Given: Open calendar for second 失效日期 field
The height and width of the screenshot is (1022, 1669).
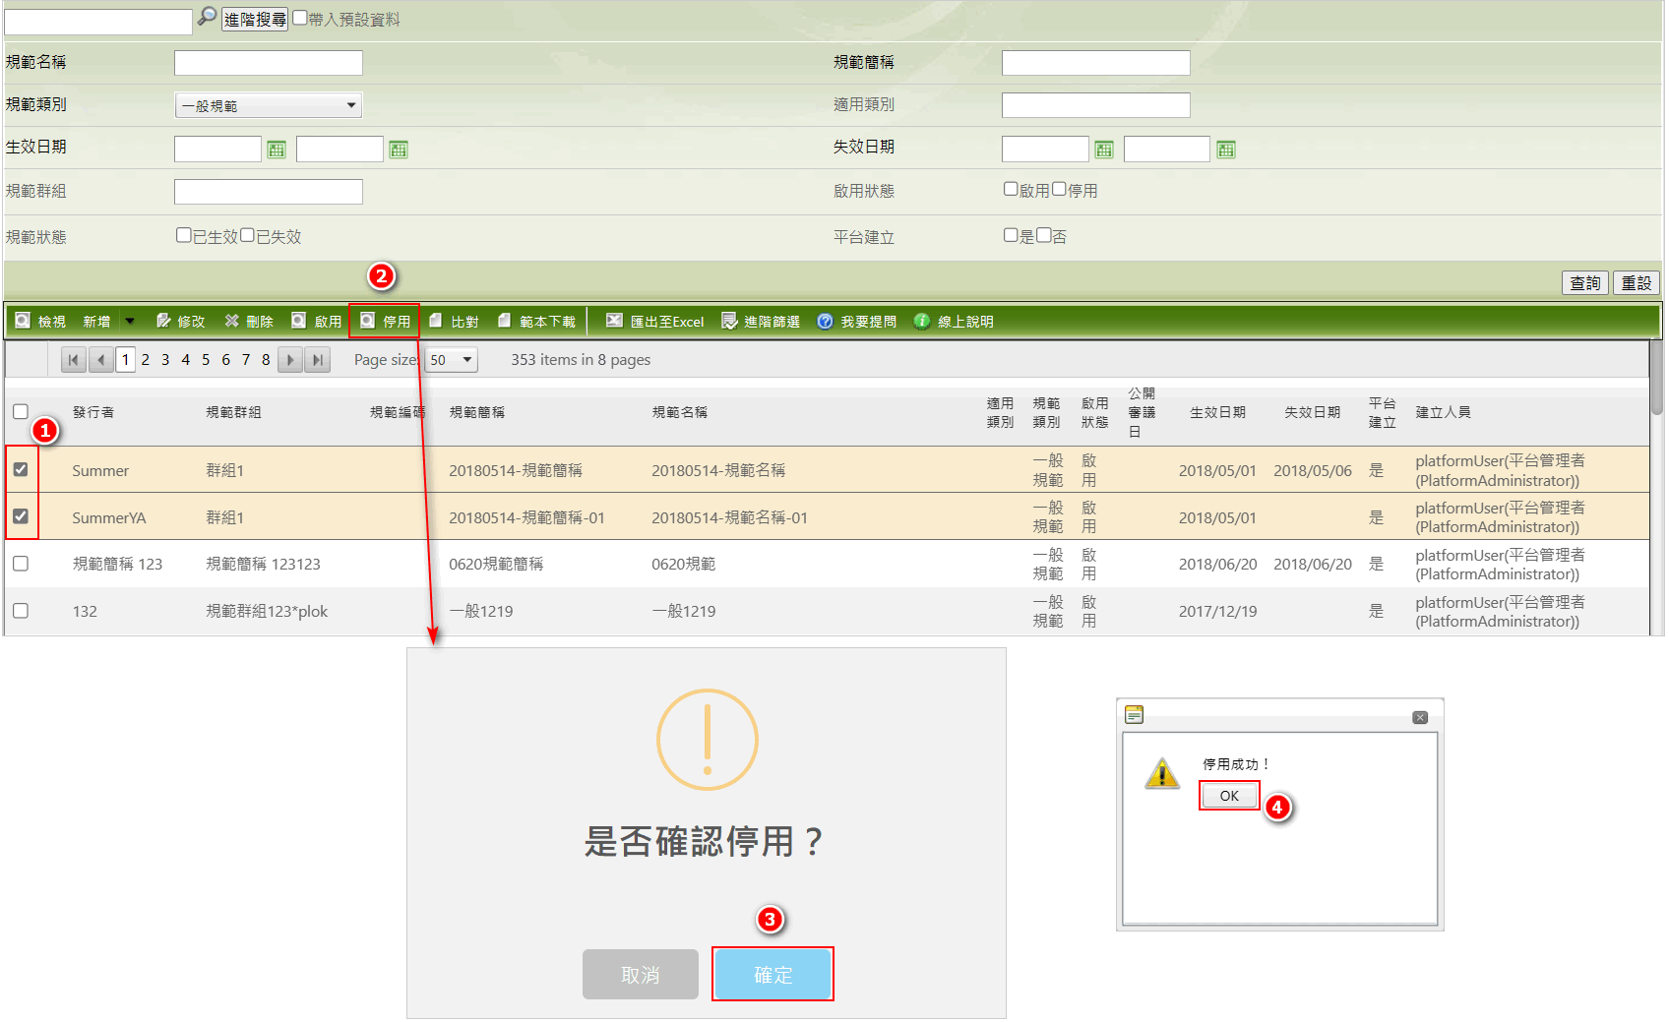Looking at the screenshot, I should 1226,150.
